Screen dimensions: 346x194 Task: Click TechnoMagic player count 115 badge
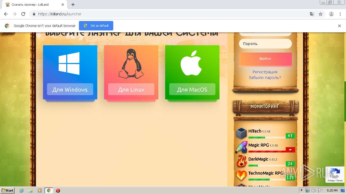290,178
